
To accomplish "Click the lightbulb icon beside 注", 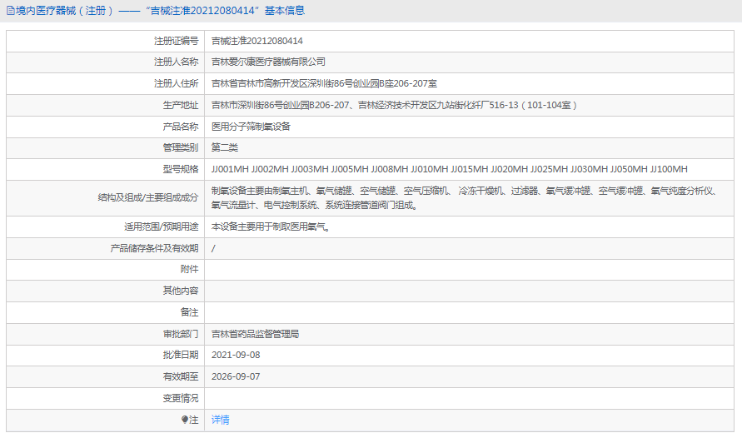I will click(x=185, y=420).
